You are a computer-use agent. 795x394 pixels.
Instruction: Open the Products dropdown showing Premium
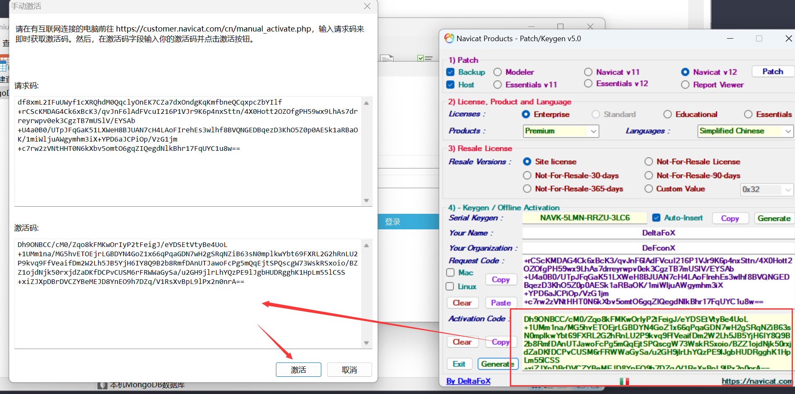[561, 131]
